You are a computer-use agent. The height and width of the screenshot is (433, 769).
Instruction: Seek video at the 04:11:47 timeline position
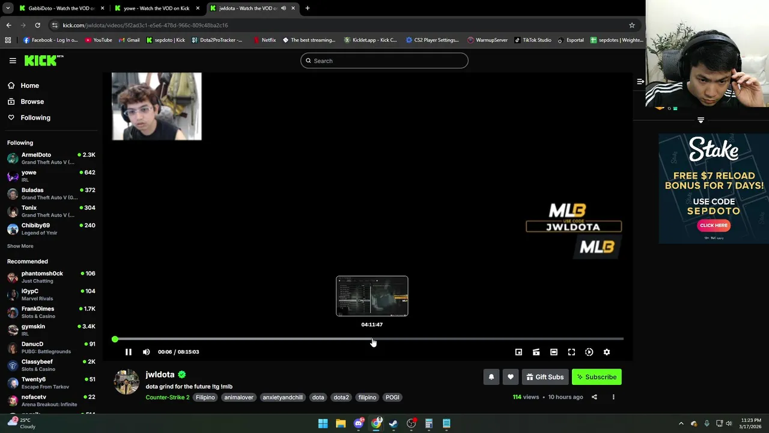pos(372,340)
